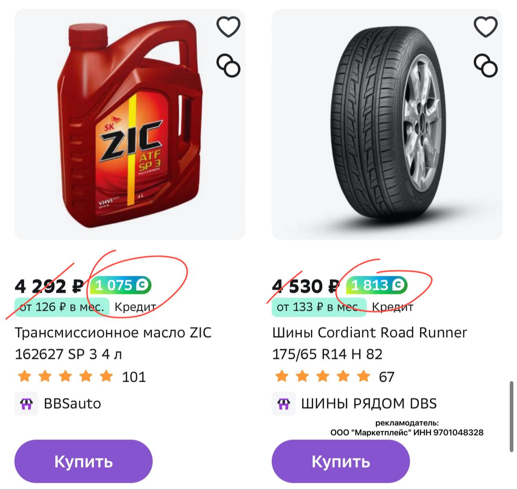
Task: Open Шины Cordiant Road Runner title link
Action: point(369,343)
